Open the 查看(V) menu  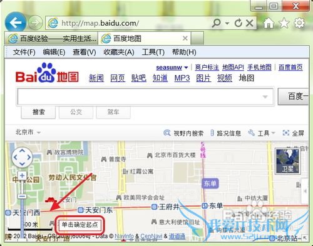tap(85, 52)
